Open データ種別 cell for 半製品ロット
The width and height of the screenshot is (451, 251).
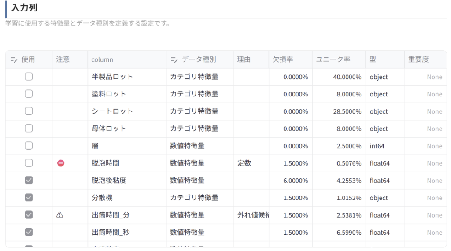pyautogui.click(x=200, y=77)
